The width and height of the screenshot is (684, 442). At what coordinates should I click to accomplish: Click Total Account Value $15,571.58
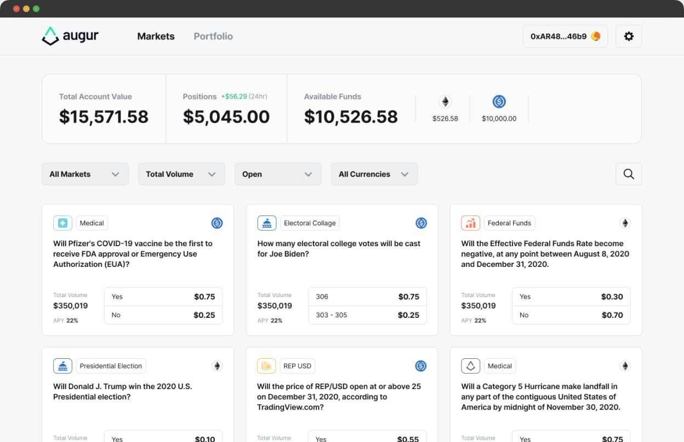pos(104,117)
